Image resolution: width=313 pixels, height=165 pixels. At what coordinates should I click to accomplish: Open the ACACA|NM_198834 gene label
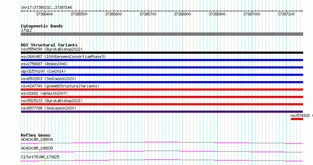tap(37, 139)
